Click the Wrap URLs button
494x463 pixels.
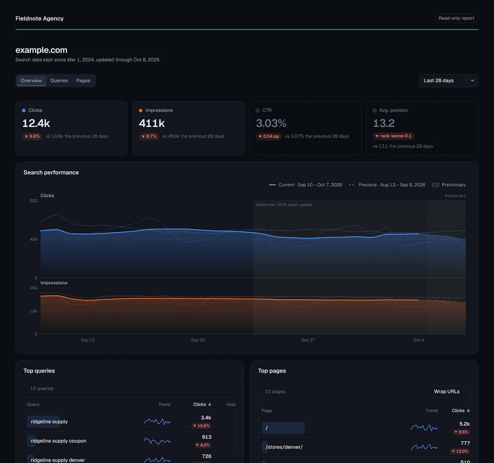click(446, 391)
